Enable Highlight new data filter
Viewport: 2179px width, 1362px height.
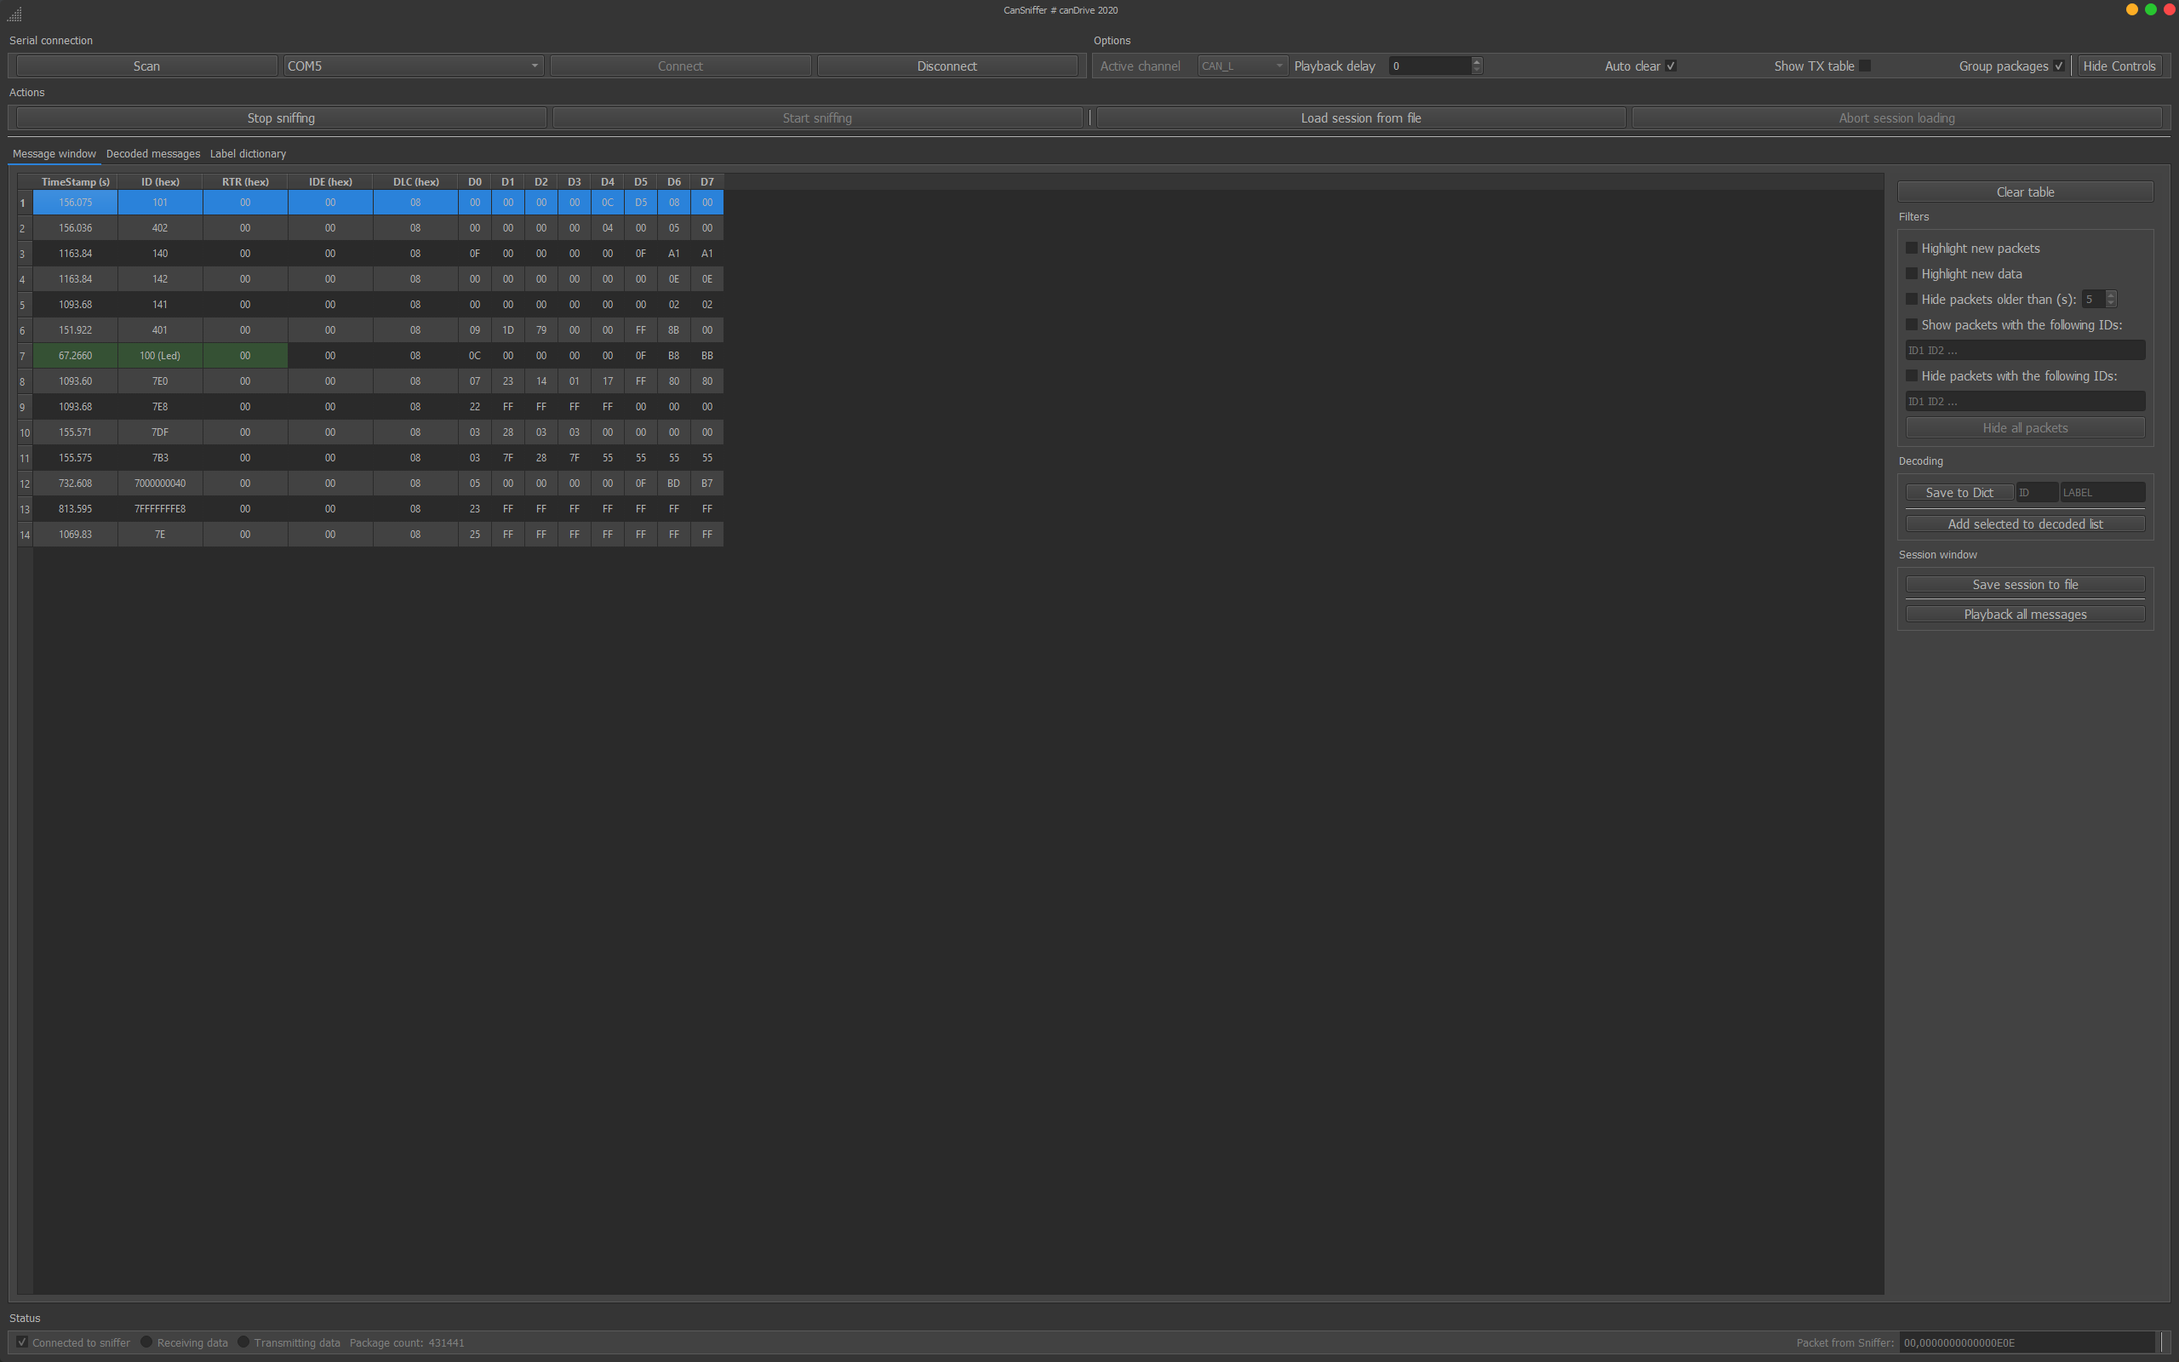pyautogui.click(x=1912, y=273)
